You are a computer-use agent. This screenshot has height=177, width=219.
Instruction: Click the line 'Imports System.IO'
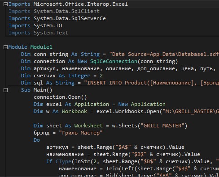coord(35,25)
